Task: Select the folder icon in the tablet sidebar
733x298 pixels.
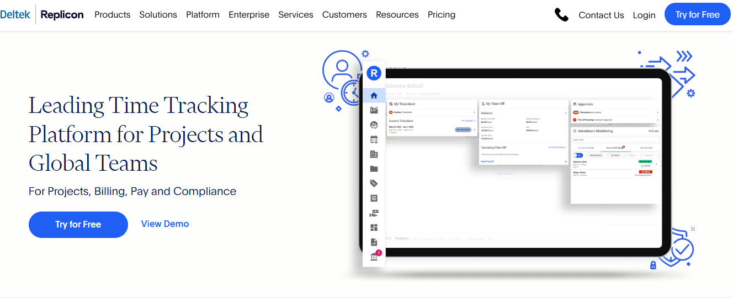Action: tap(374, 169)
